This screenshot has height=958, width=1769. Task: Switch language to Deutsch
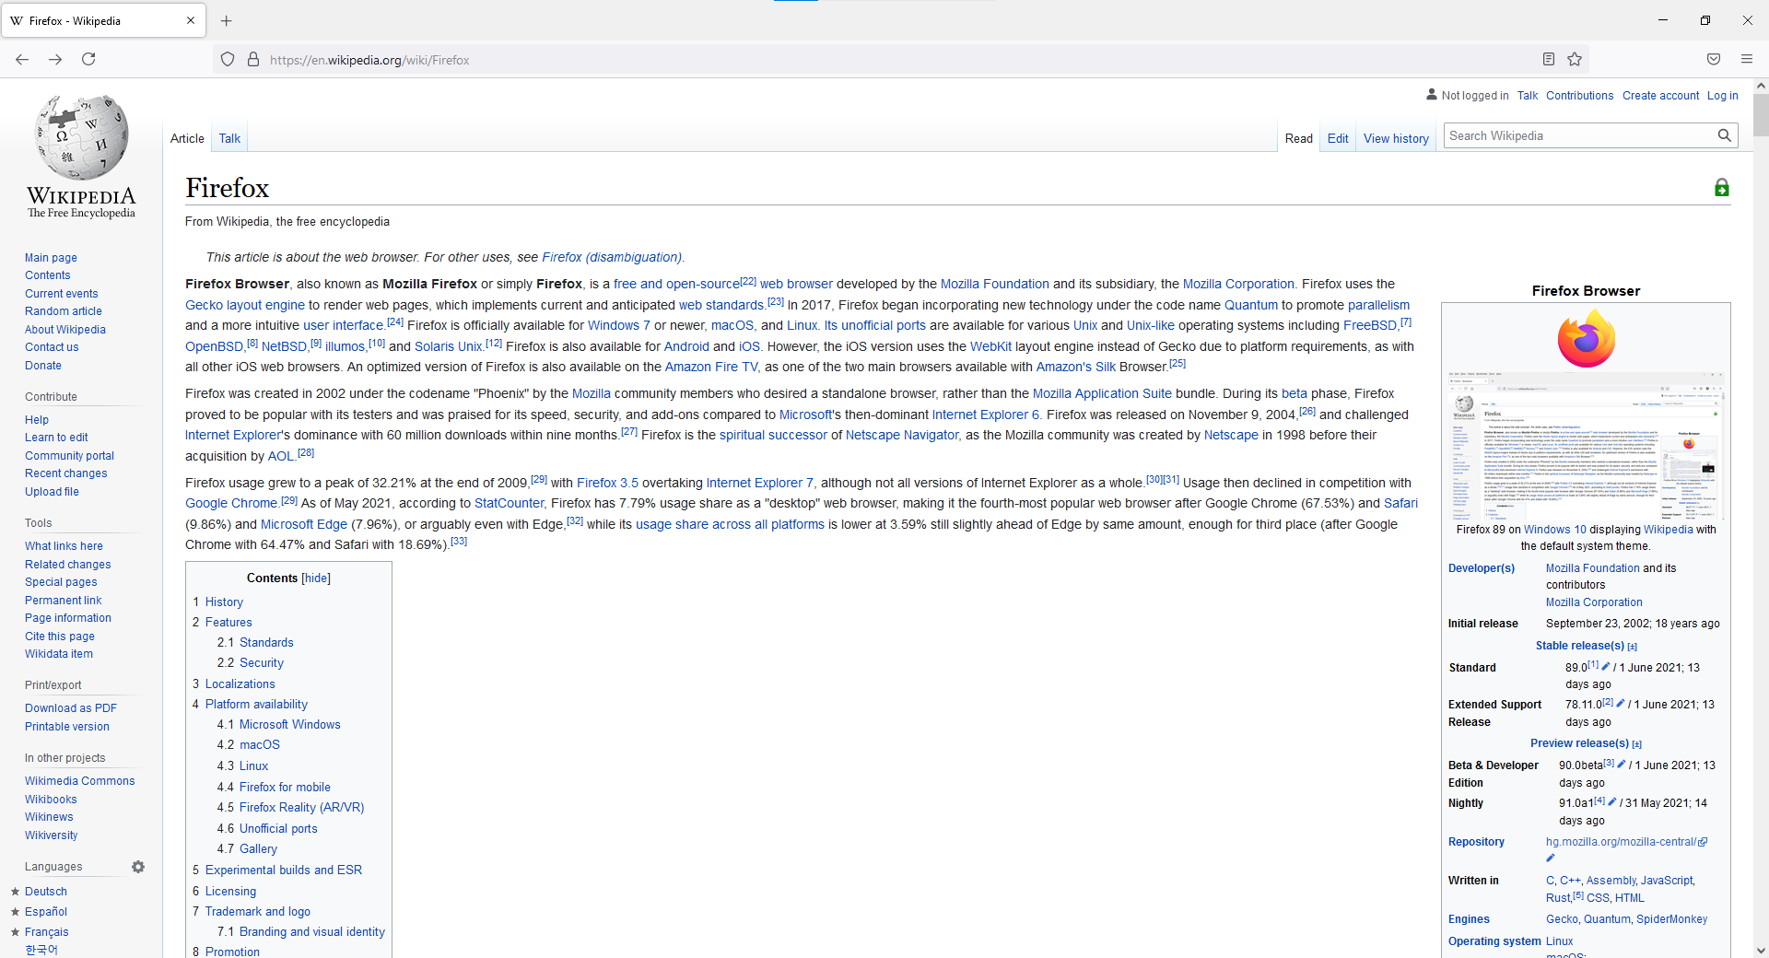tap(46, 892)
